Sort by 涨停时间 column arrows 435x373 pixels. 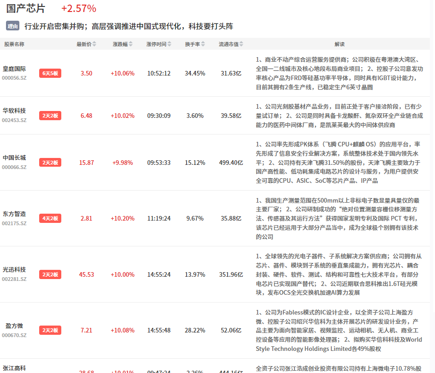(169, 44)
